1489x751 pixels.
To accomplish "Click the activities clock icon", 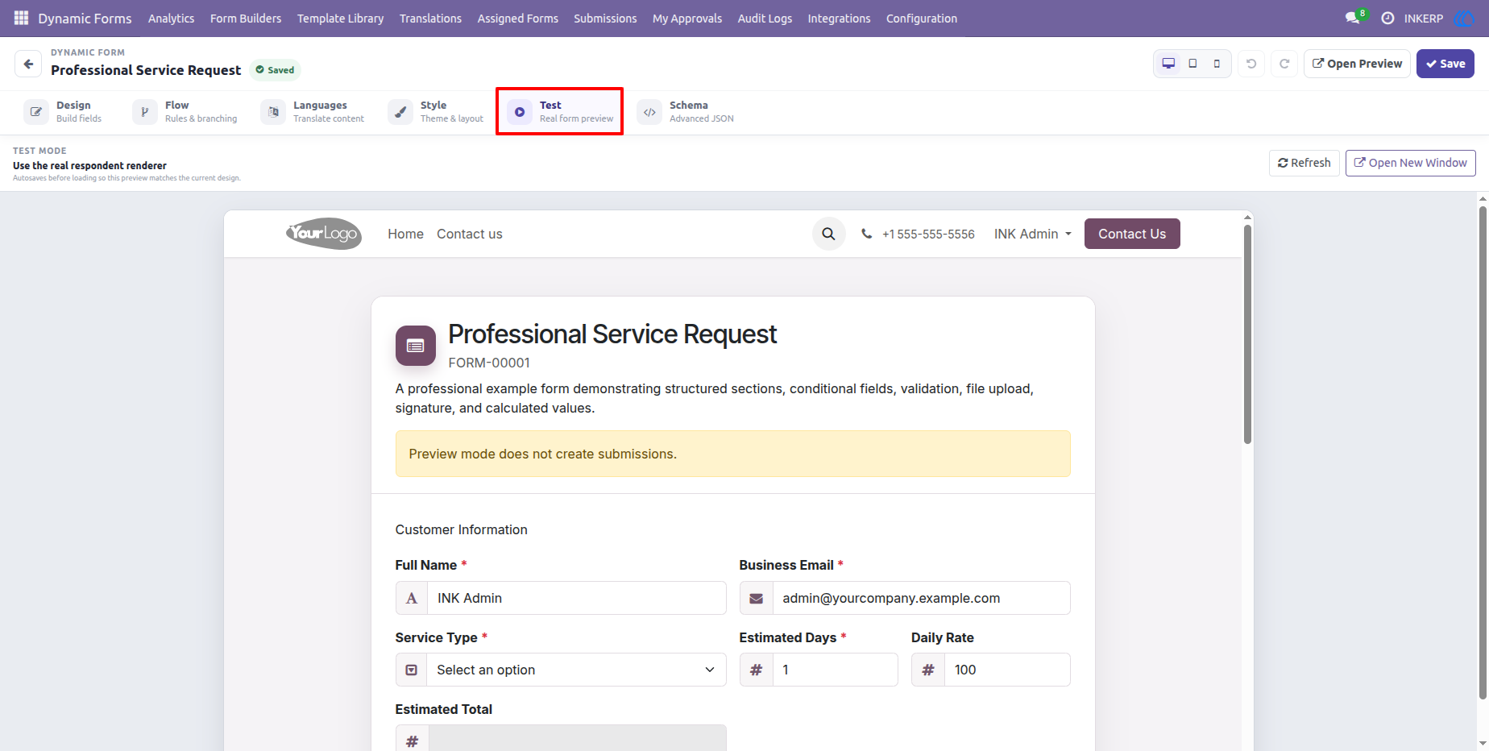I will pyautogui.click(x=1387, y=18).
